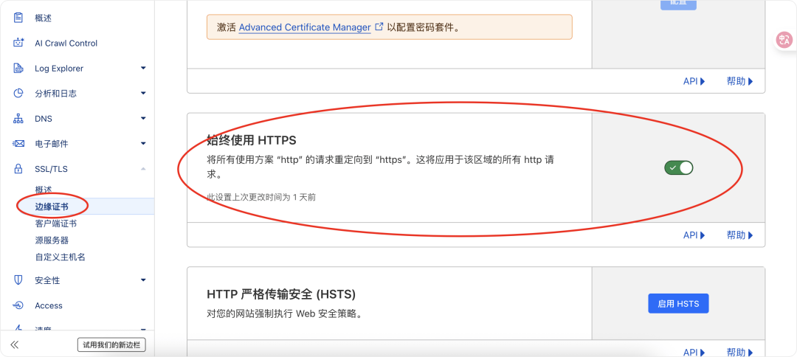Expand the 分析和日志 dropdown arrow
The image size is (797, 357).
click(x=143, y=94)
